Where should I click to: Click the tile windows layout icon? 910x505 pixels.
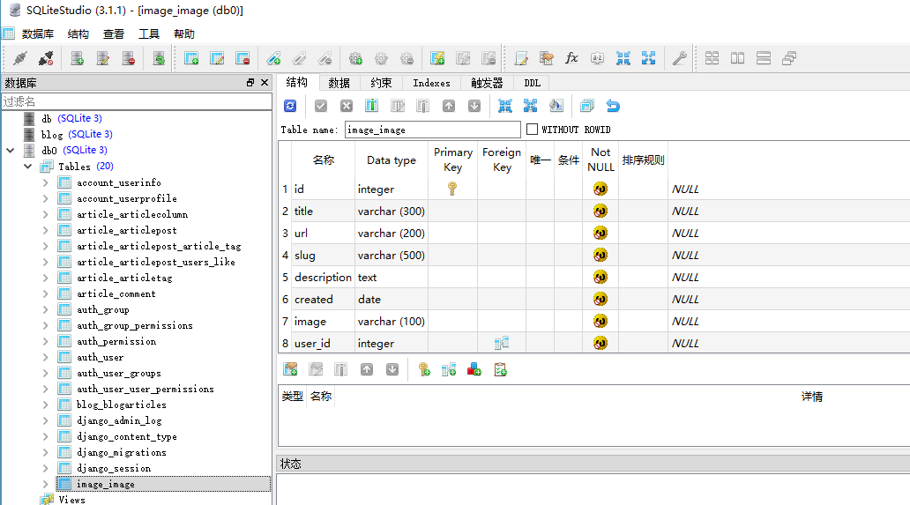[x=712, y=58]
